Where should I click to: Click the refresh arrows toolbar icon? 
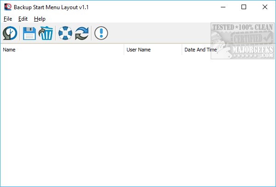(x=82, y=34)
